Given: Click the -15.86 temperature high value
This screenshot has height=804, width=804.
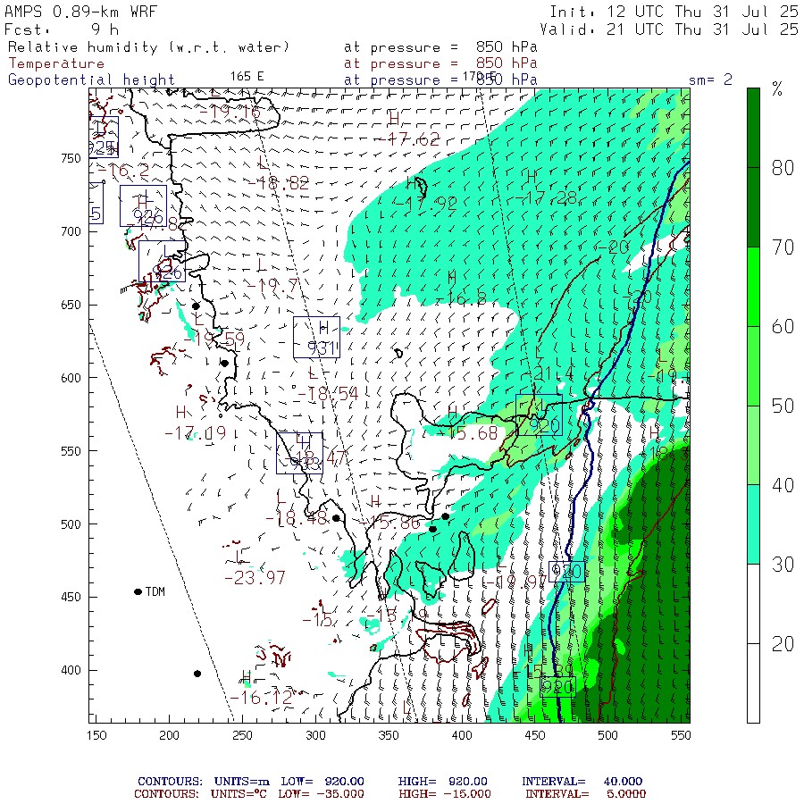Looking at the screenshot, I should coord(390,523).
